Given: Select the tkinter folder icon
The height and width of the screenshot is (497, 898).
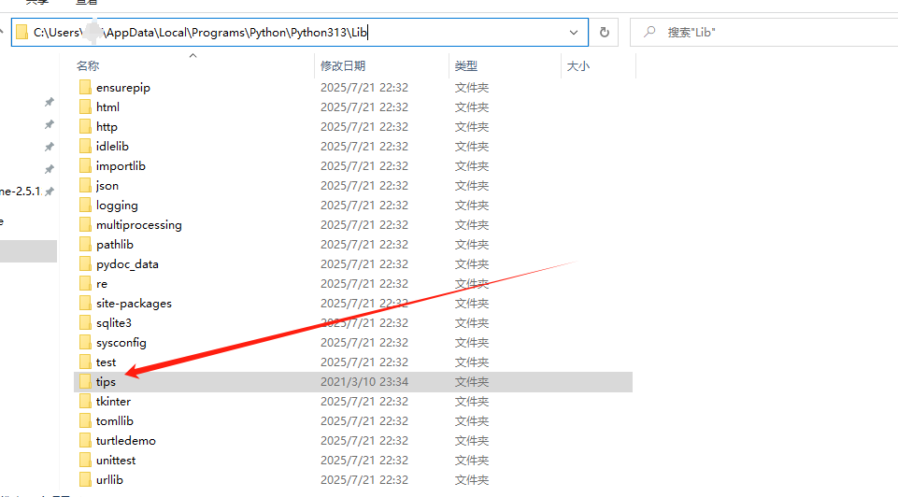Looking at the screenshot, I should tap(85, 401).
